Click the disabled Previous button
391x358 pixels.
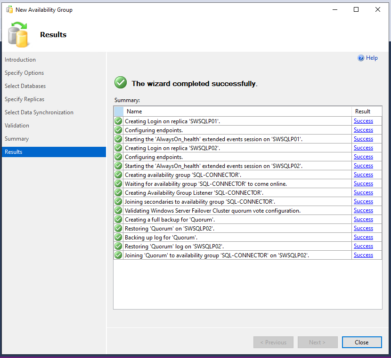273,342
